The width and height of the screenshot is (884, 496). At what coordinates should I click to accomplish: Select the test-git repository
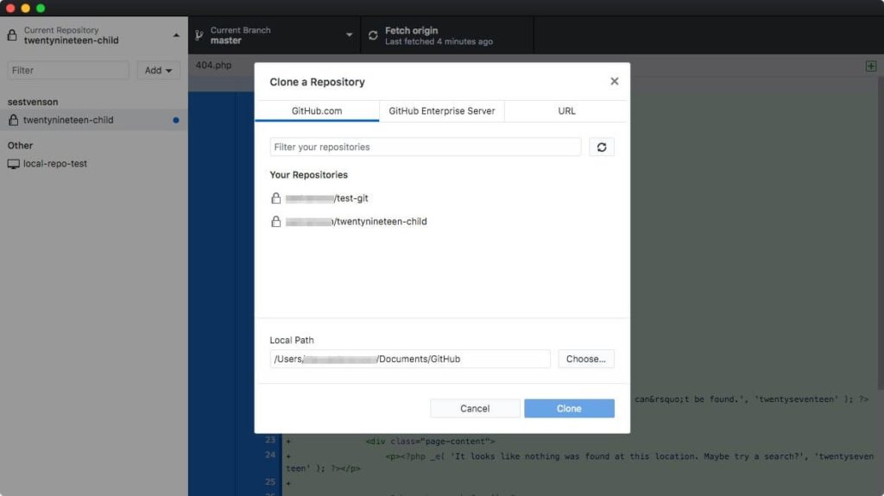442,198
